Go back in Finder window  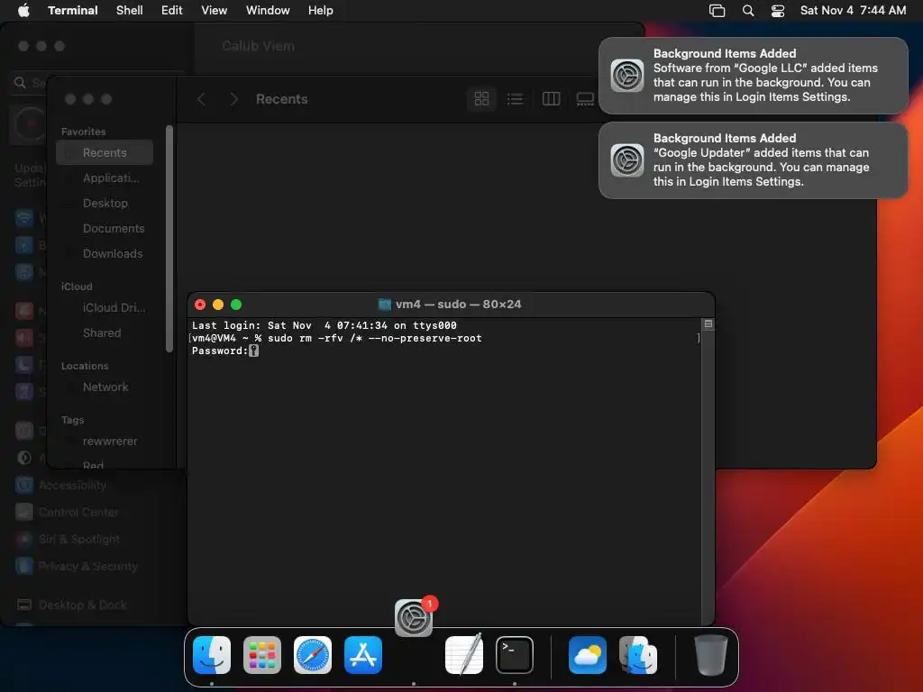(x=201, y=99)
